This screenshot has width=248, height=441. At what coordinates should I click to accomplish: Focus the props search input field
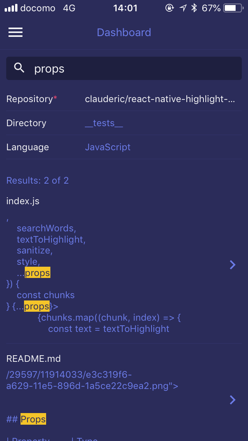(x=132, y=69)
